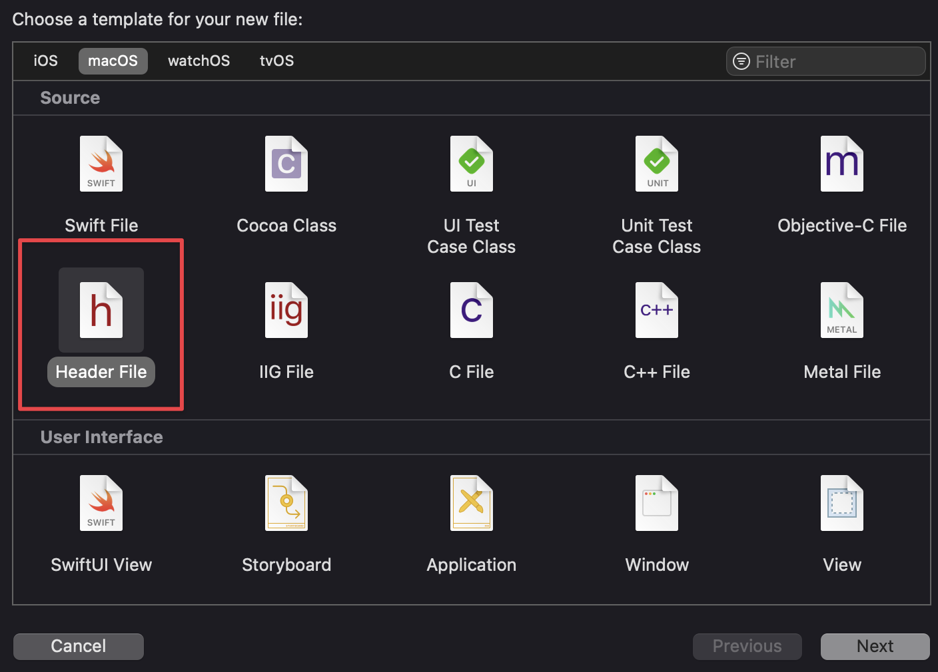This screenshot has height=672, width=938.
Task: Click the Metal File label
Action: tap(842, 372)
